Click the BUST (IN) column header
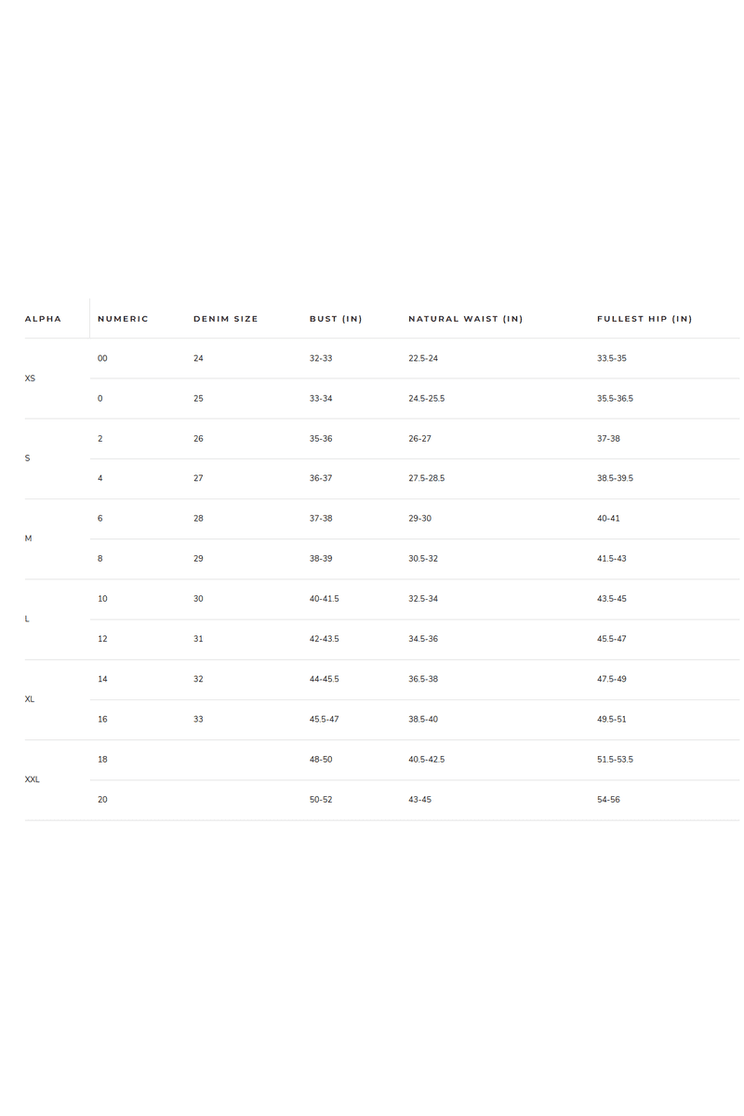Image resolution: width=744 pixels, height=1116 pixels. 336,319
